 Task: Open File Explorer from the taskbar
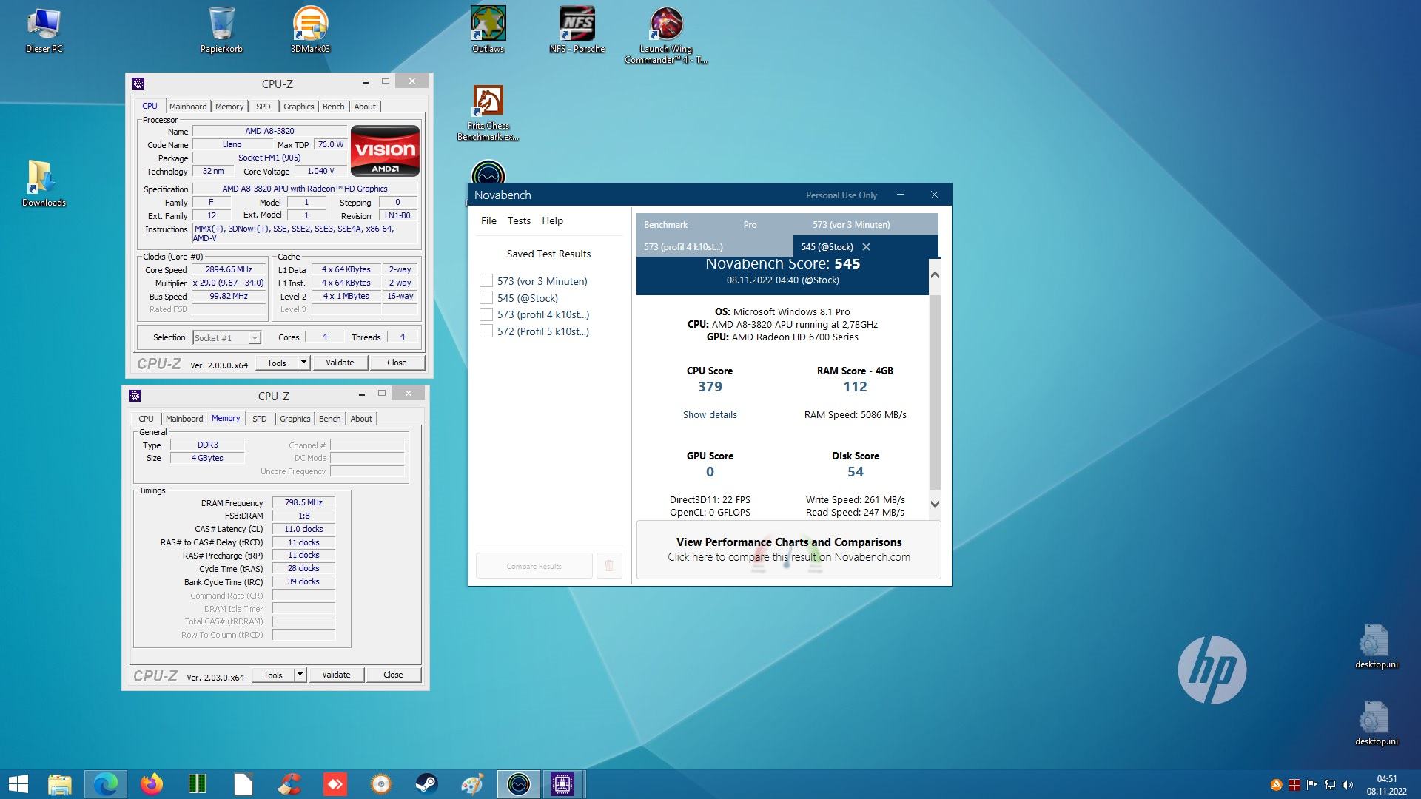pyautogui.click(x=60, y=784)
